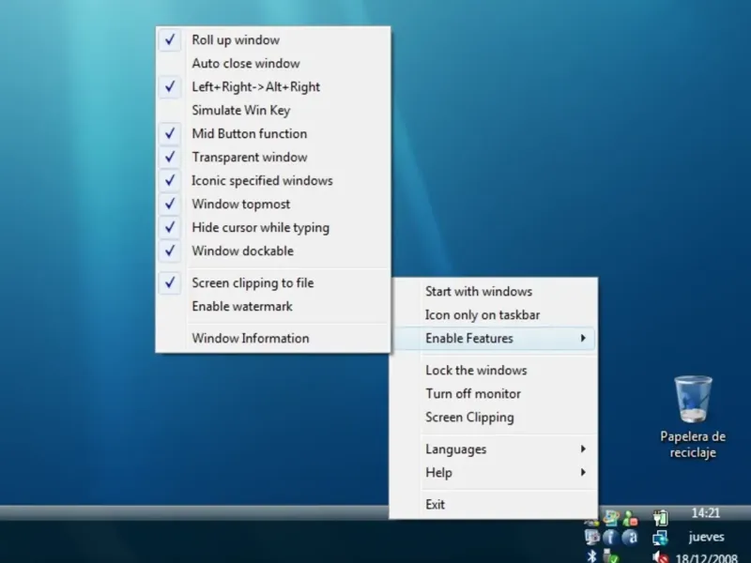Expand the Enable Features submenu arrow

583,339
